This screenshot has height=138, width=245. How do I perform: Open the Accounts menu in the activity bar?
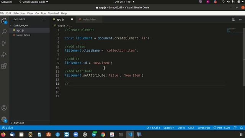(4, 108)
